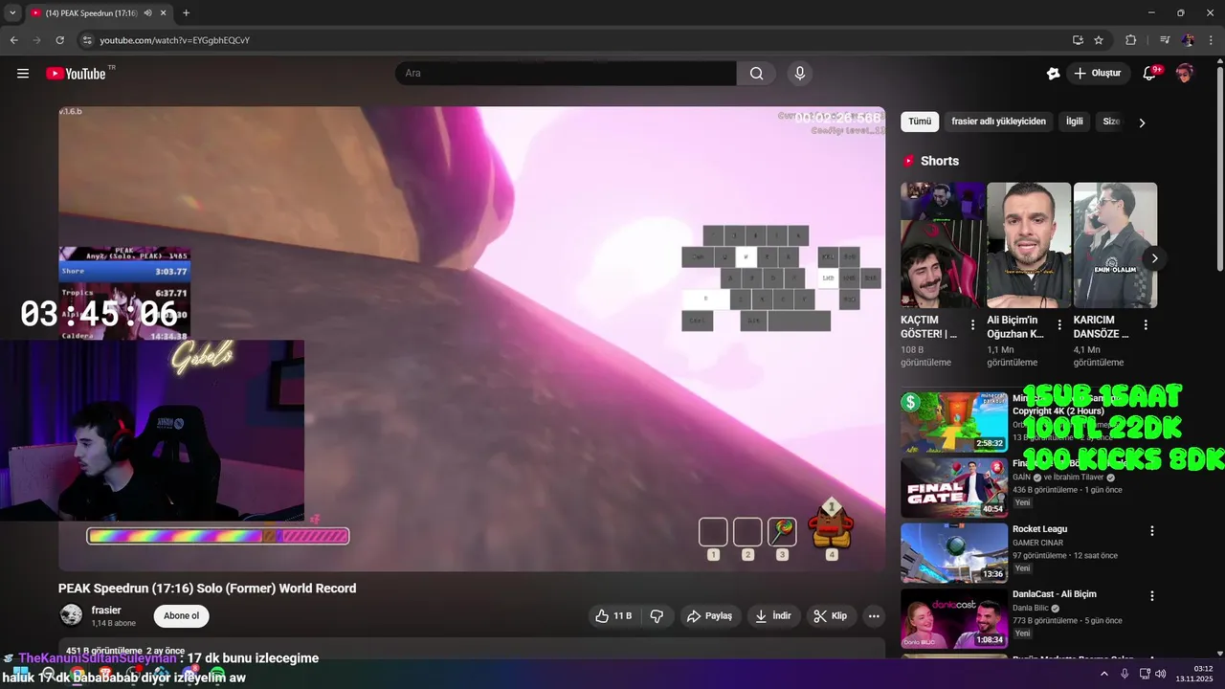
Task: Open a new browser tab
Action: coord(186,13)
